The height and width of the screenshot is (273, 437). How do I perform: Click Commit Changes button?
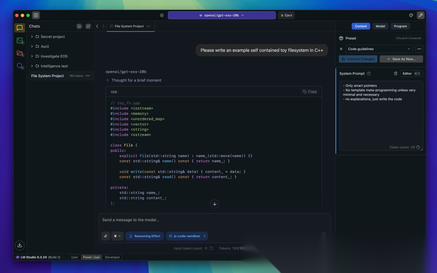pos(358,59)
